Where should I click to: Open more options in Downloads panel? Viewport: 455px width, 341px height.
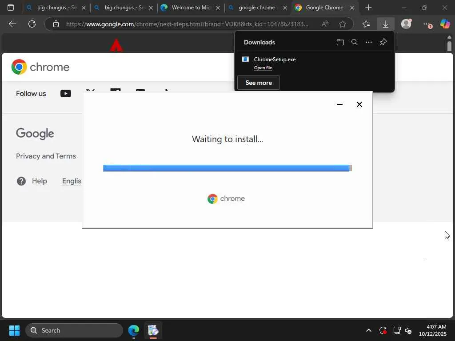[368, 42]
